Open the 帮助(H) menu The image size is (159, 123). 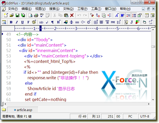(x=125, y=9)
